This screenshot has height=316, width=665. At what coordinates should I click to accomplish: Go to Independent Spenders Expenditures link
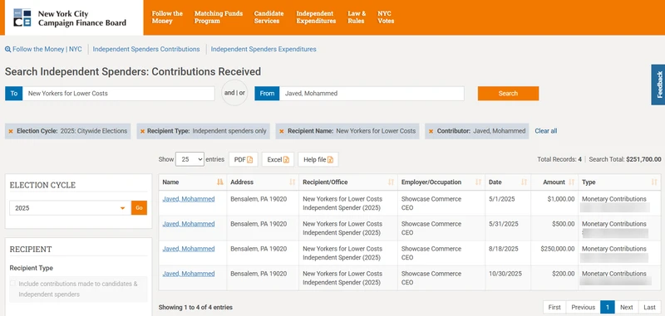pos(264,49)
